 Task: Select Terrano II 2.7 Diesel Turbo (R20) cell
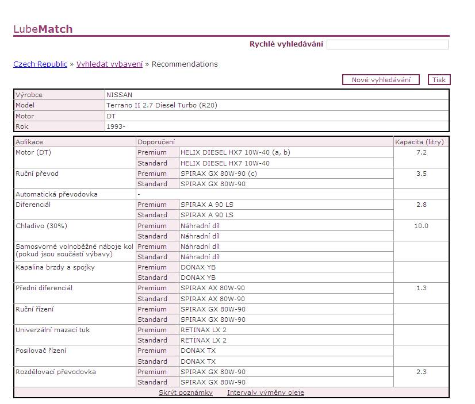coord(277,105)
